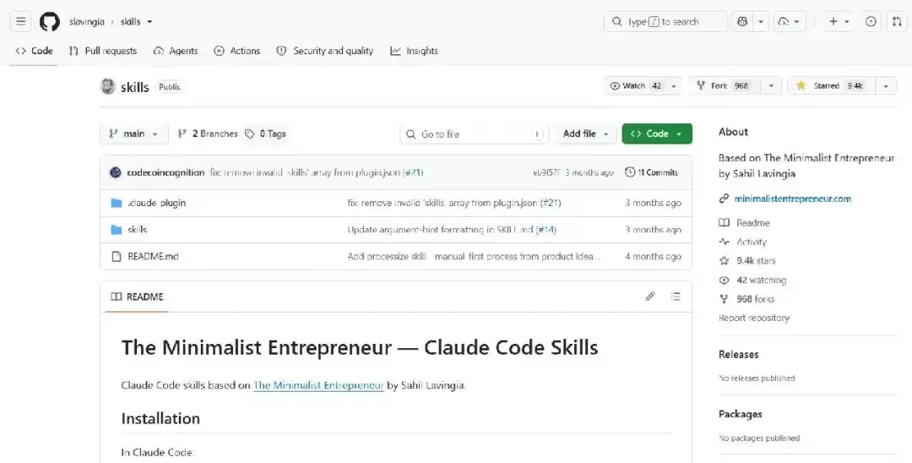Click the pull request icon beside Pull requests tab
This screenshot has height=463, width=912.
tap(73, 51)
